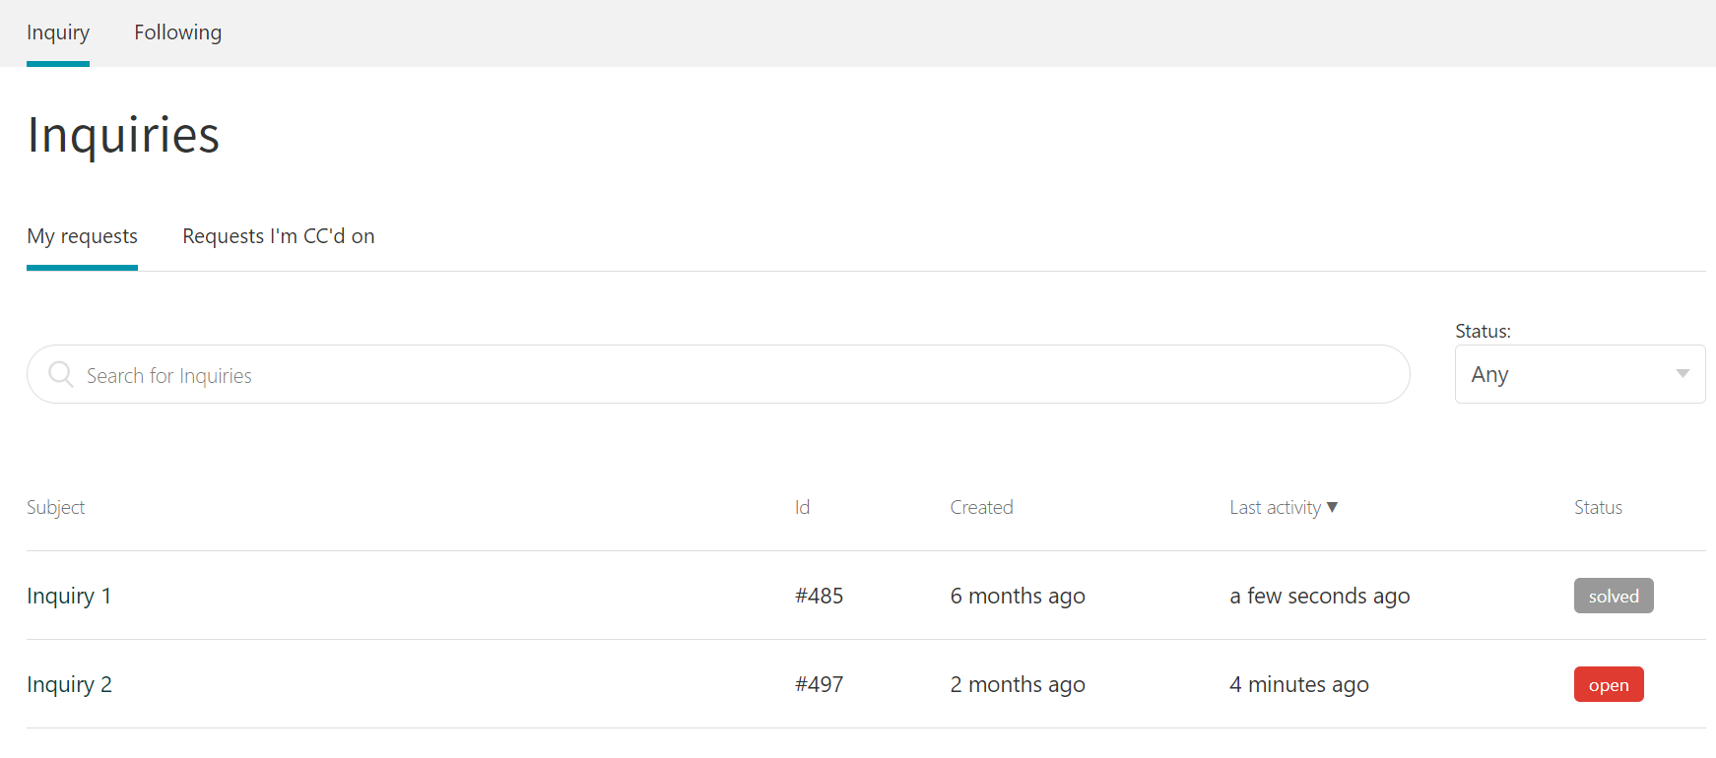
Task: Sort by Created column header
Action: click(981, 507)
